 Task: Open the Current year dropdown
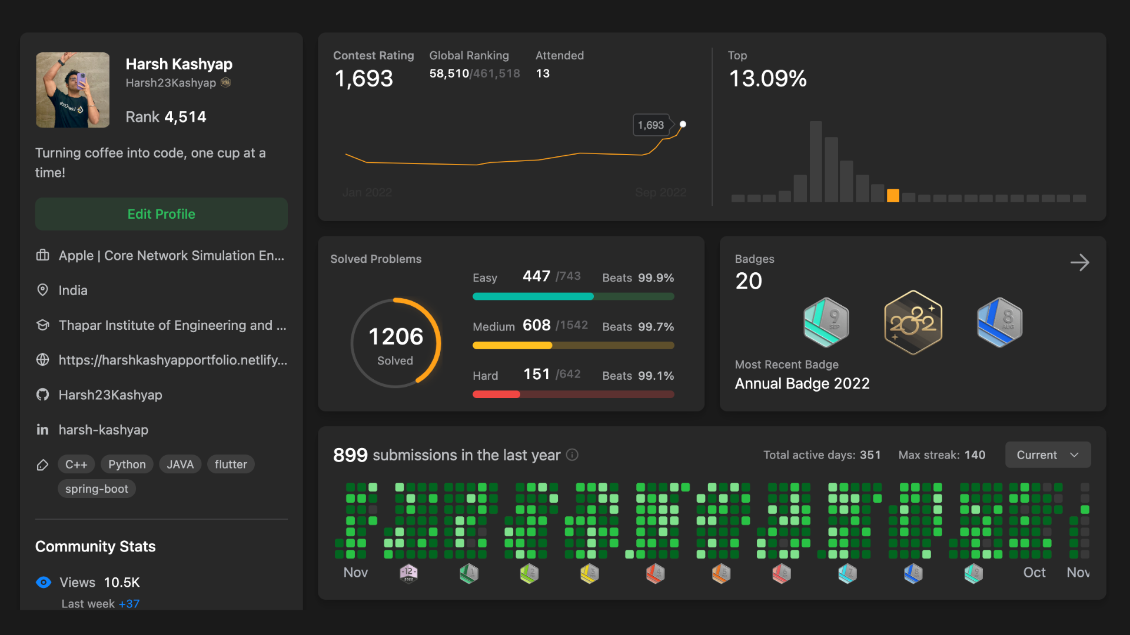(1048, 455)
